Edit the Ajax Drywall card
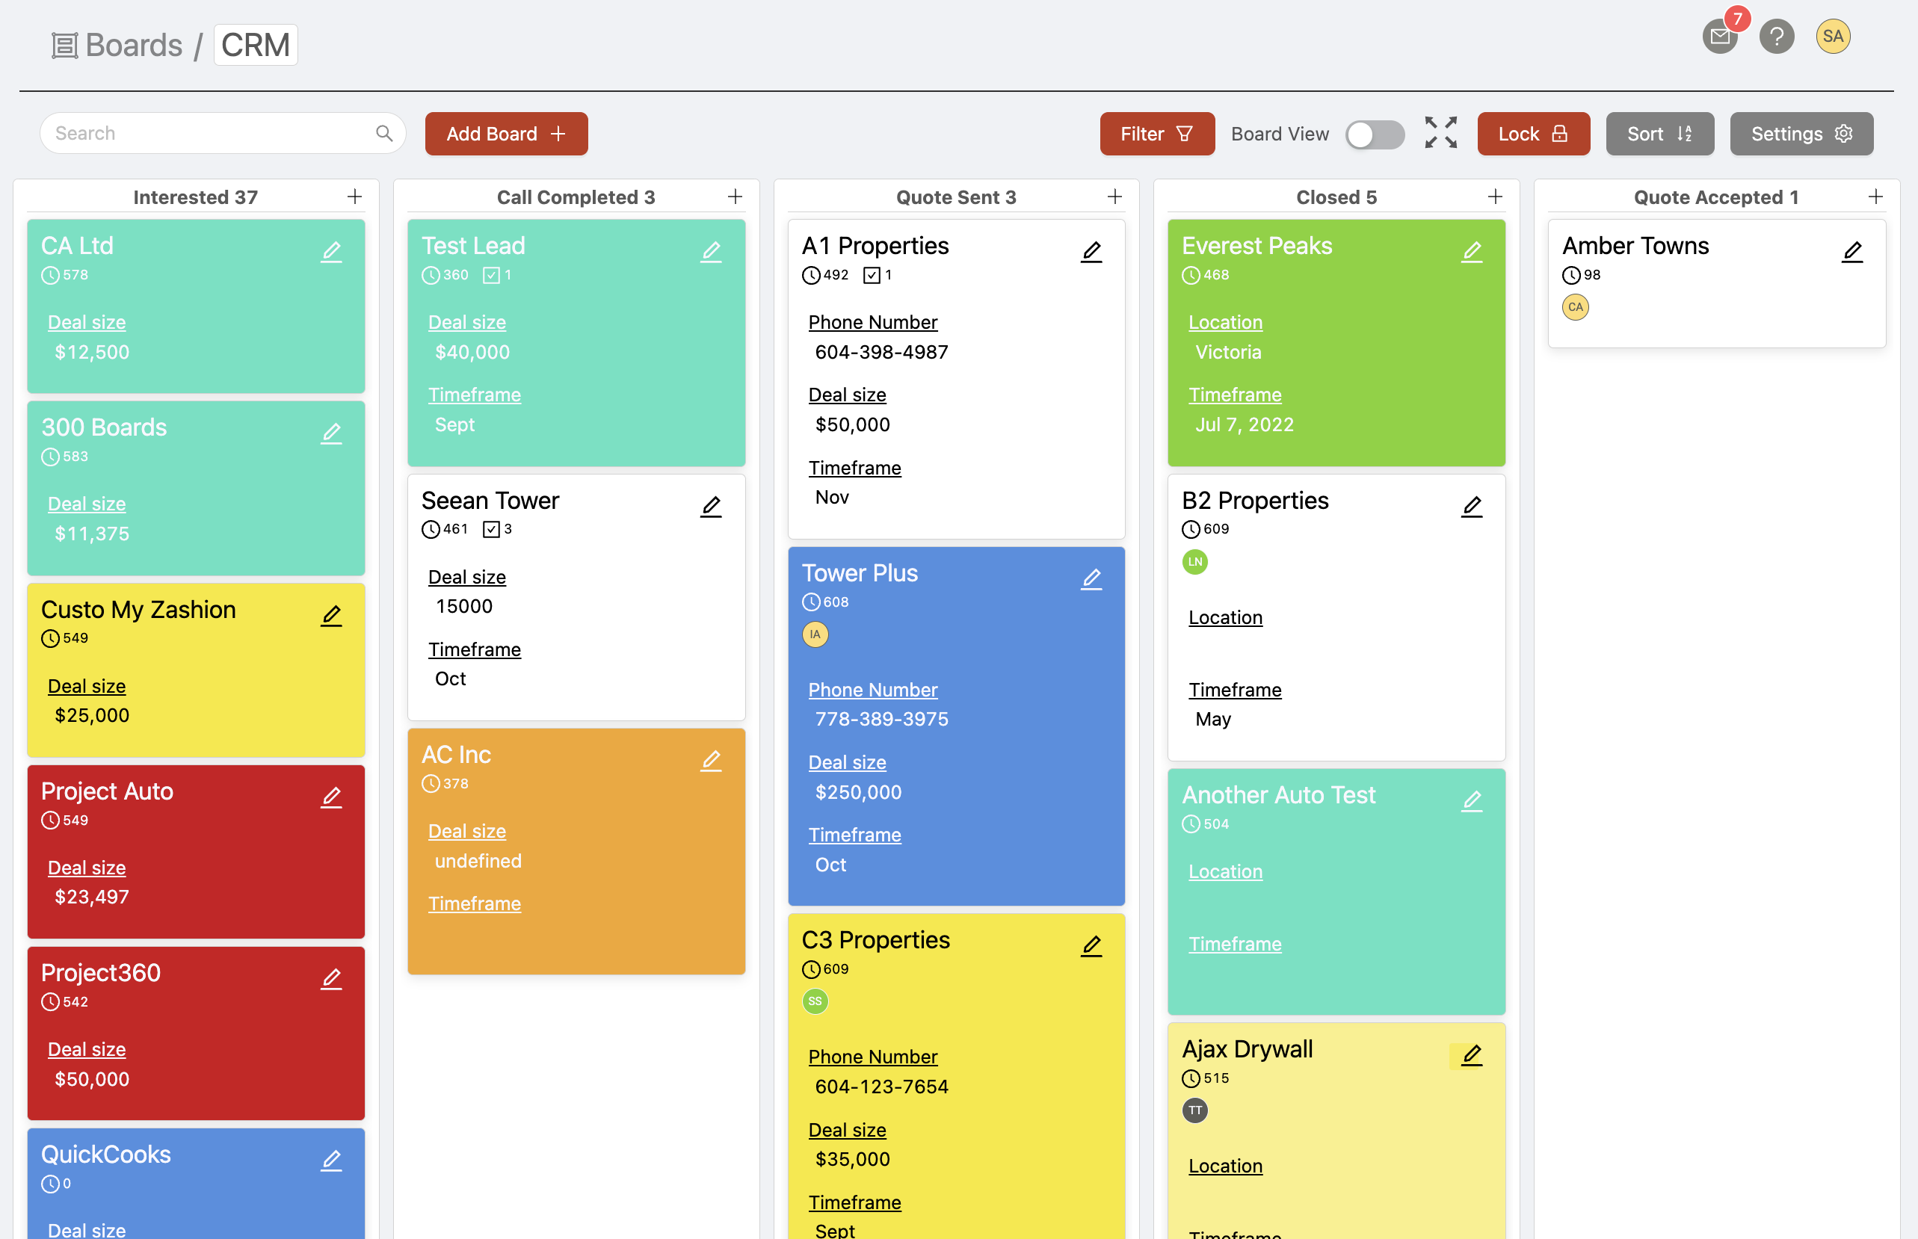This screenshot has height=1239, width=1918. [x=1473, y=1054]
